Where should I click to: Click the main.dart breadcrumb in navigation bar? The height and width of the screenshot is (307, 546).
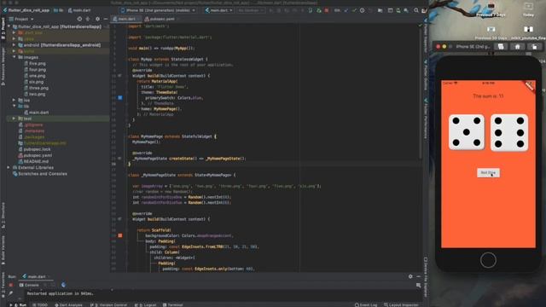coord(79,10)
